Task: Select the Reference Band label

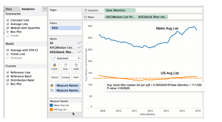Action: [x=21, y=76]
